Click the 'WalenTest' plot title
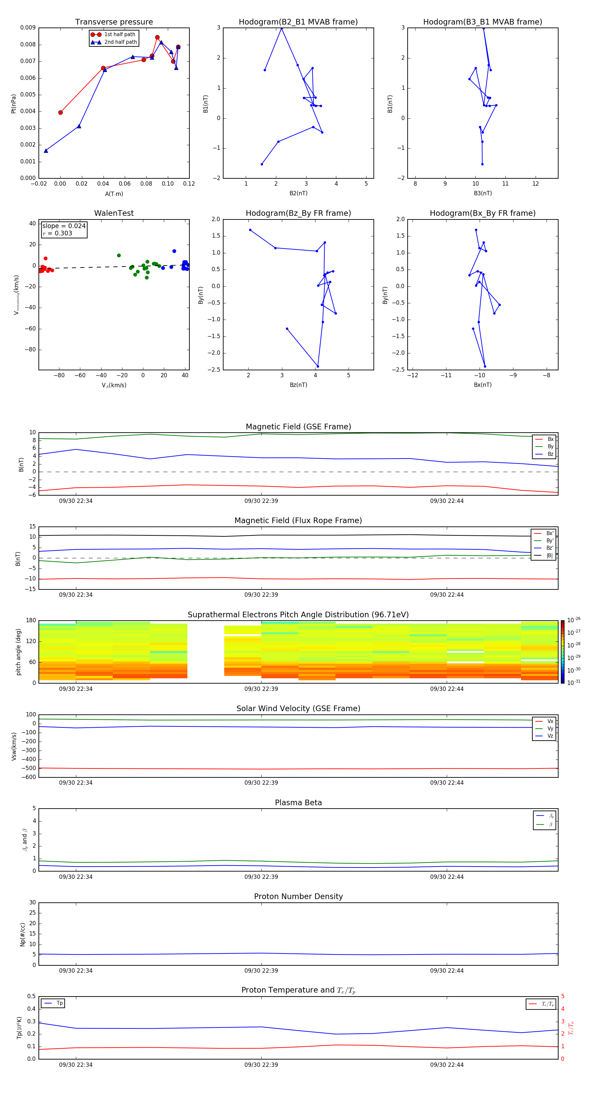This screenshot has width=597, height=1094. (x=114, y=213)
